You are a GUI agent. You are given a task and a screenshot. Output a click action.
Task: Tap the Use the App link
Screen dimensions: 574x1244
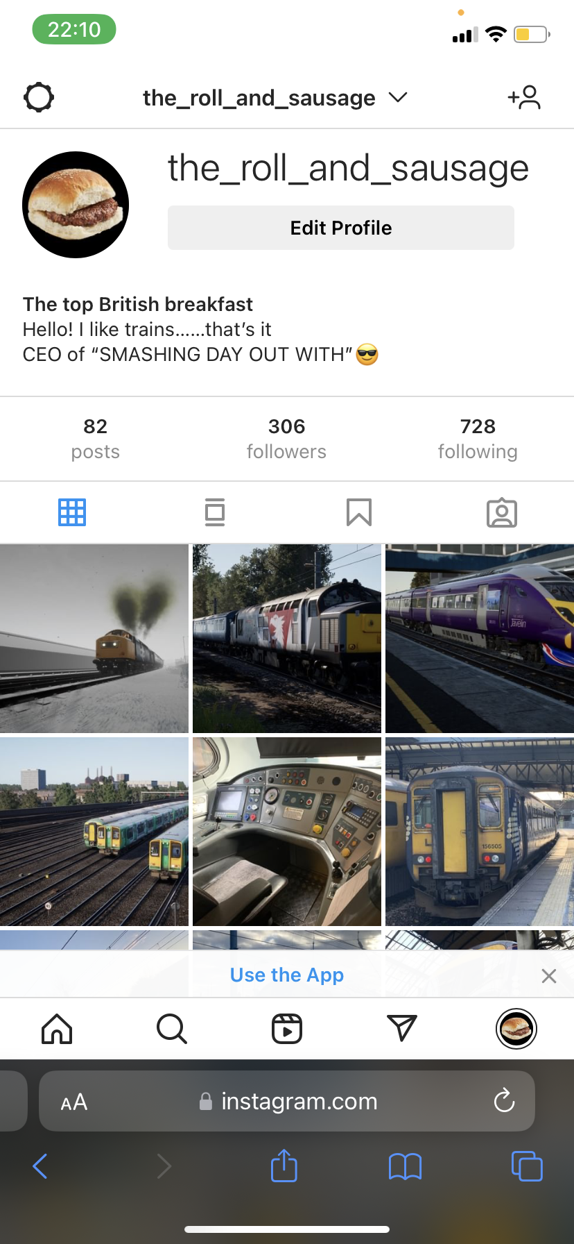(287, 975)
